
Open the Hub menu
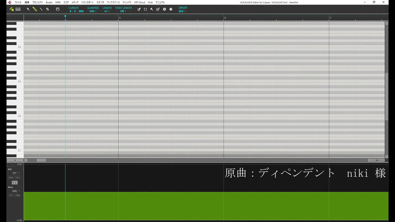tap(150, 2)
